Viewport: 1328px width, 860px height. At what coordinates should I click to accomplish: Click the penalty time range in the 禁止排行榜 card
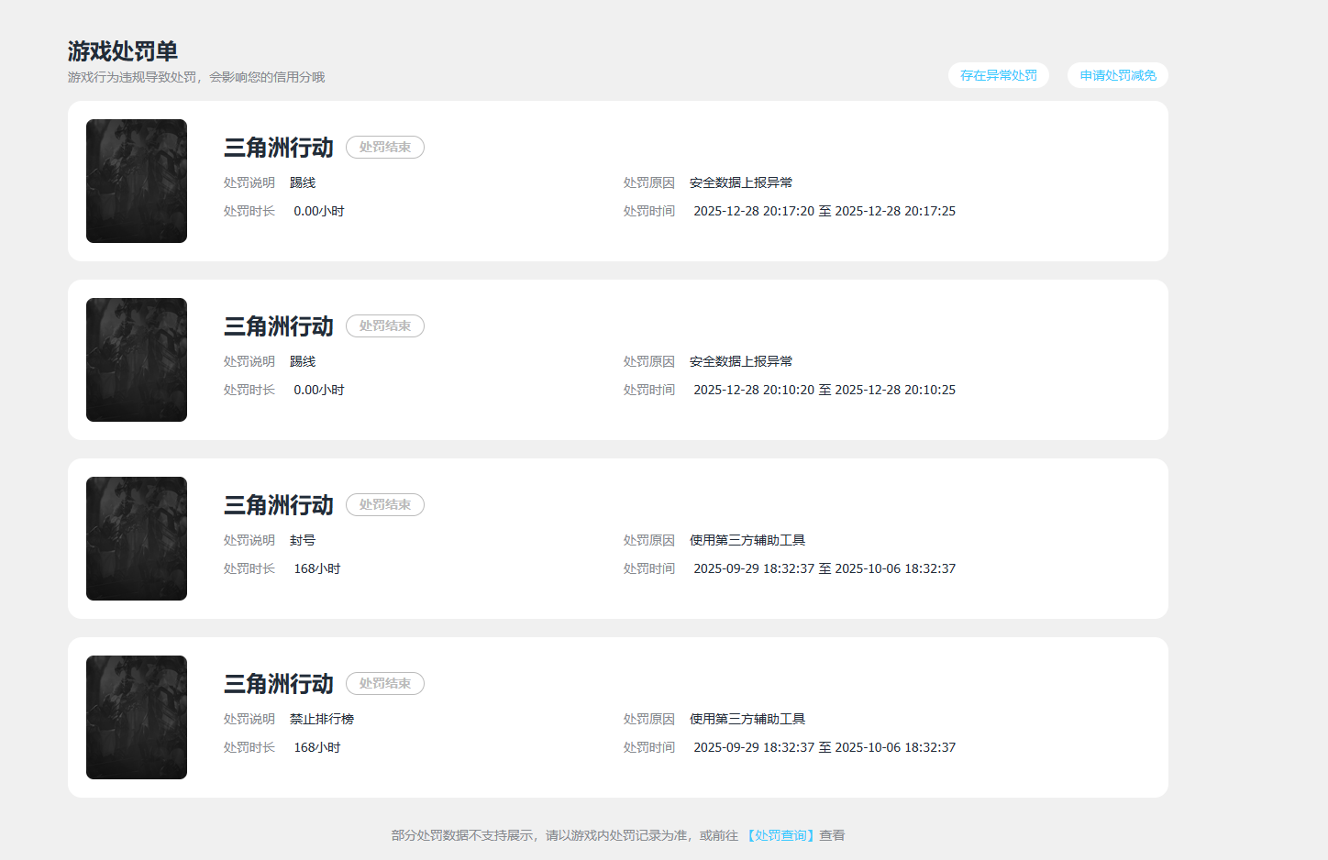(x=824, y=747)
